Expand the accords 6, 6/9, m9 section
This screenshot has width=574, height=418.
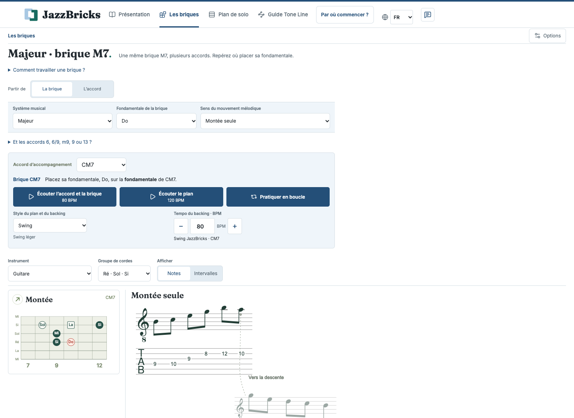click(50, 142)
